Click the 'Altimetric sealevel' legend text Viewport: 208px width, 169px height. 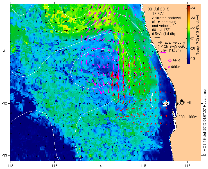(x=166, y=18)
